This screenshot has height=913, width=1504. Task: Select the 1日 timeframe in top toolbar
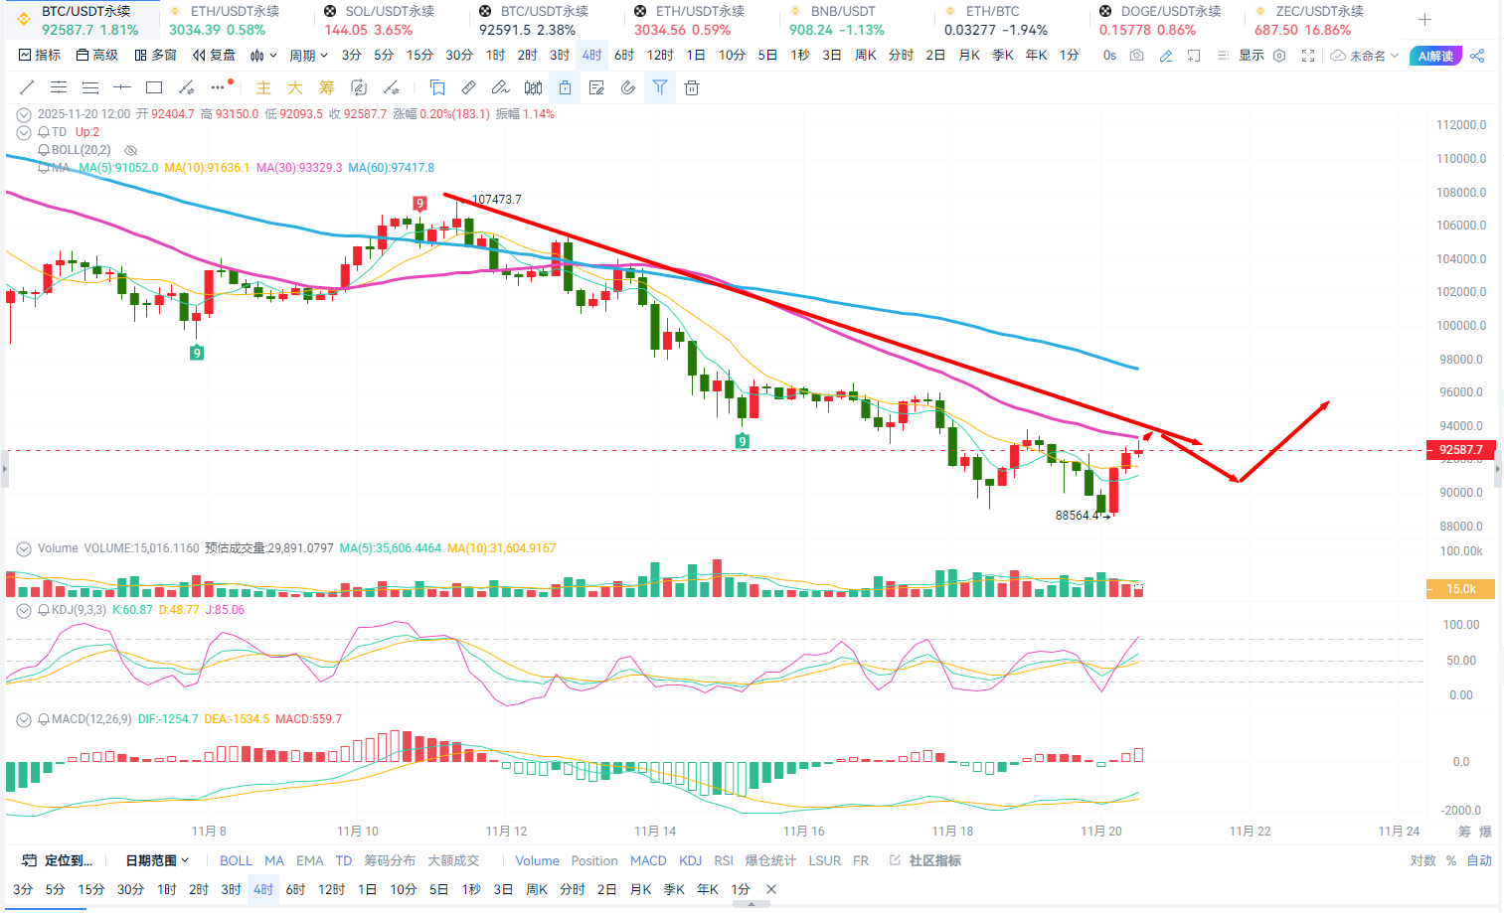click(x=696, y=56)
